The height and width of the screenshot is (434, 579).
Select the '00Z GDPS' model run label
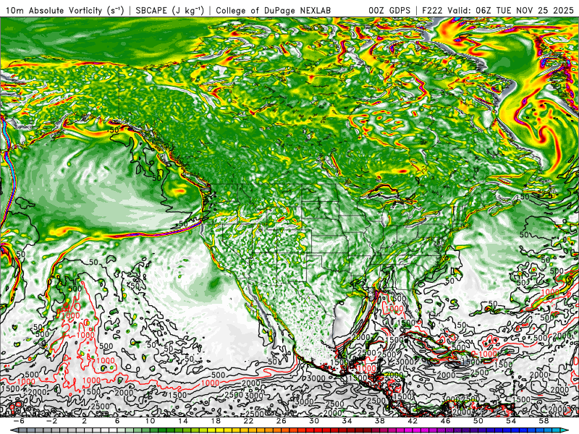[x=389, y=10]
